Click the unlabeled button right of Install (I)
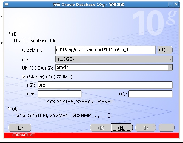Image resolution: width=183 pixels, height=143 pixels. click(x=167, y=127)
